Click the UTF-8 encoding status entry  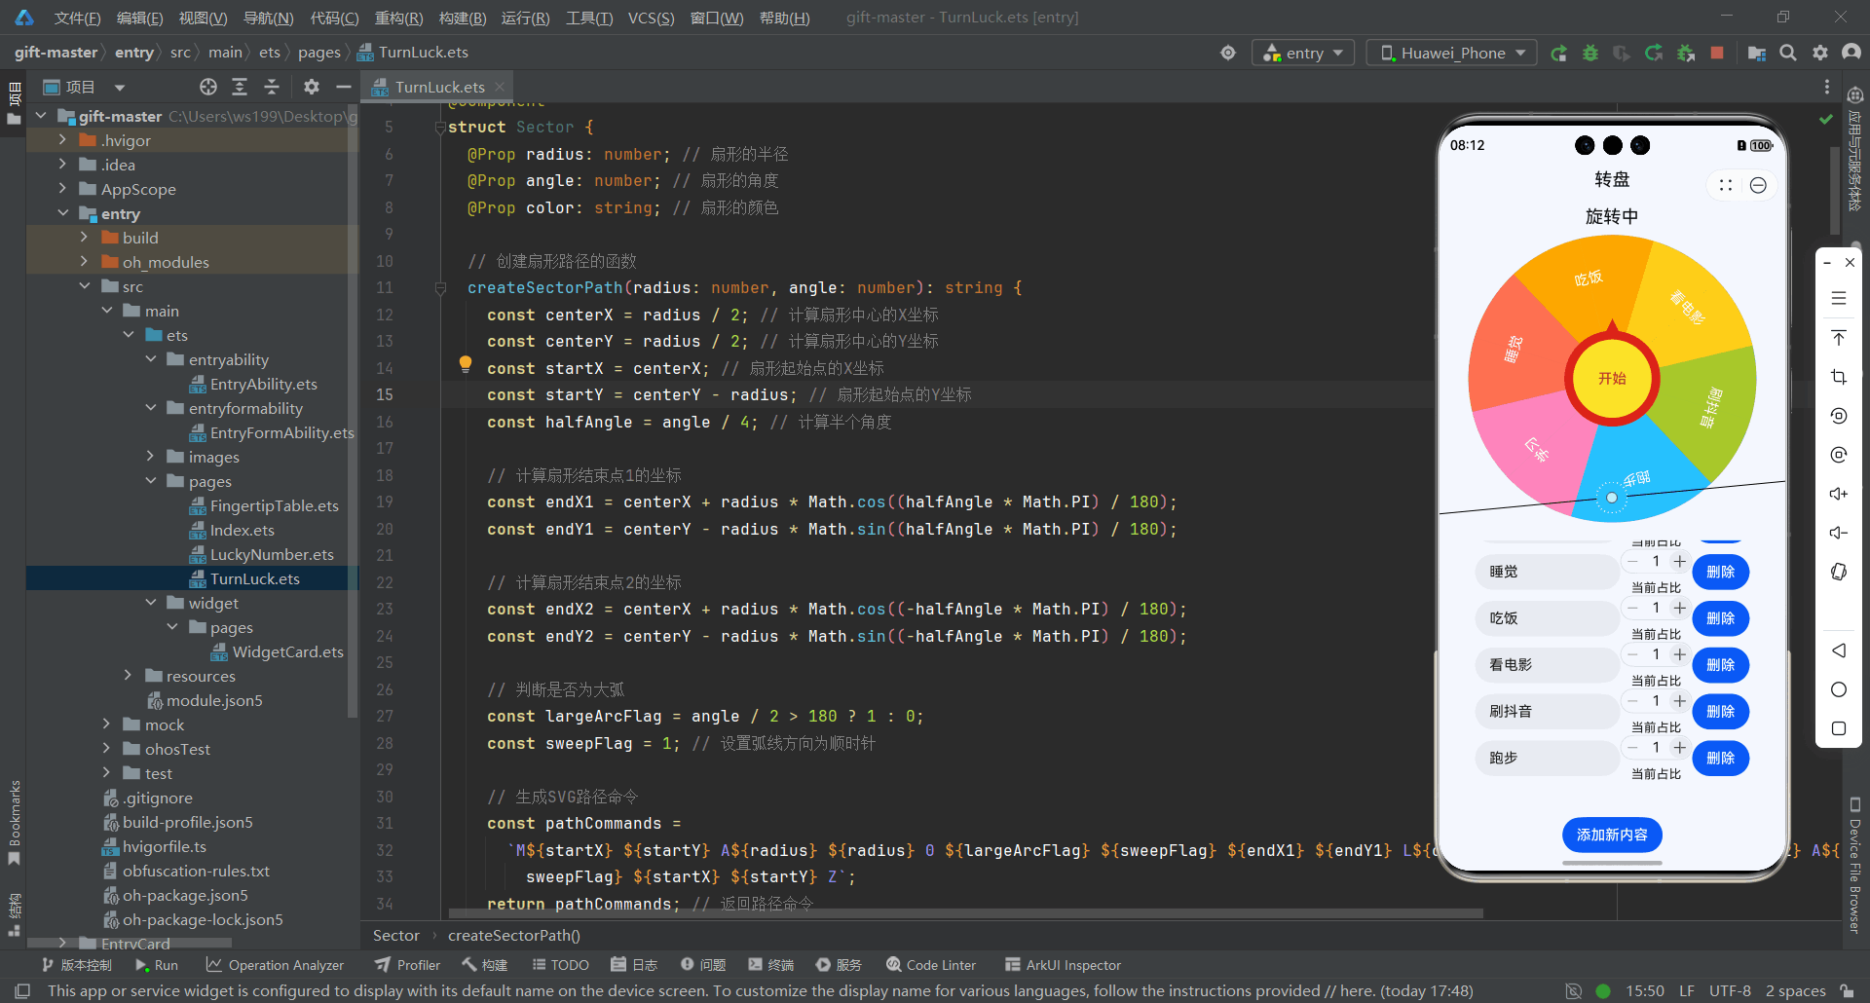pyautogui.click(x=1730, y=990)
